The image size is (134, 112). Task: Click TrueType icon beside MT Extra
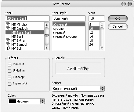(8, 41)
